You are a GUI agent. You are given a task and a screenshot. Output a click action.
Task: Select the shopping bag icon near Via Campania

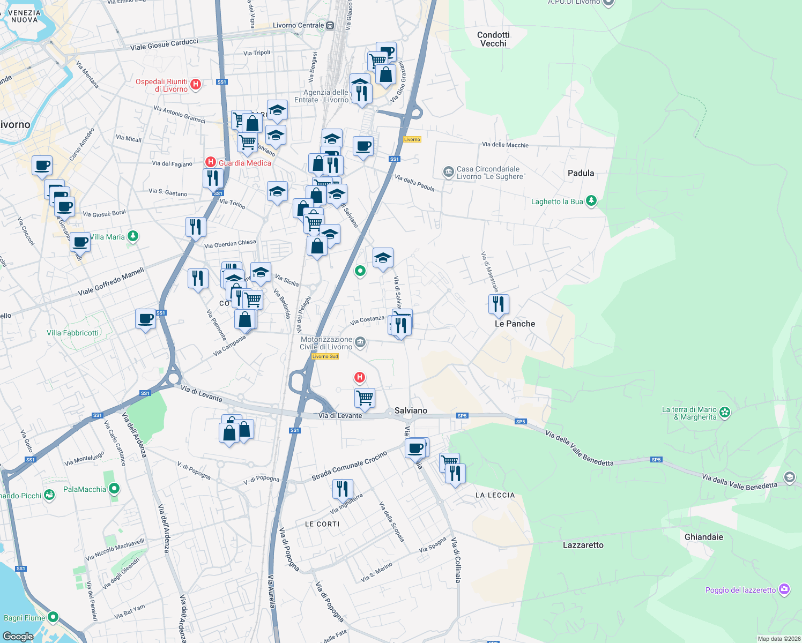[246, 319]
